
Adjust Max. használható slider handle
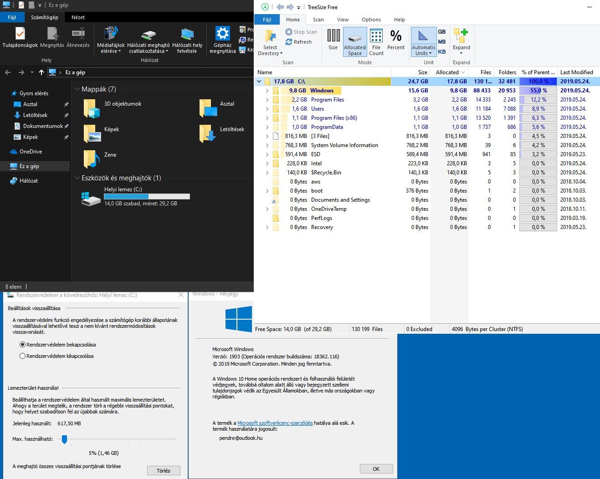point(65,439)
